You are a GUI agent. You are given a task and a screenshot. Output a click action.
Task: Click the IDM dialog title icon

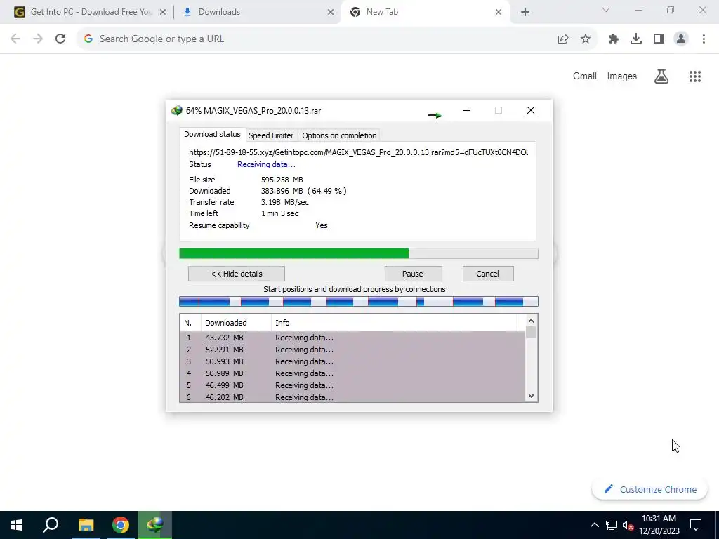coord(176,110)
